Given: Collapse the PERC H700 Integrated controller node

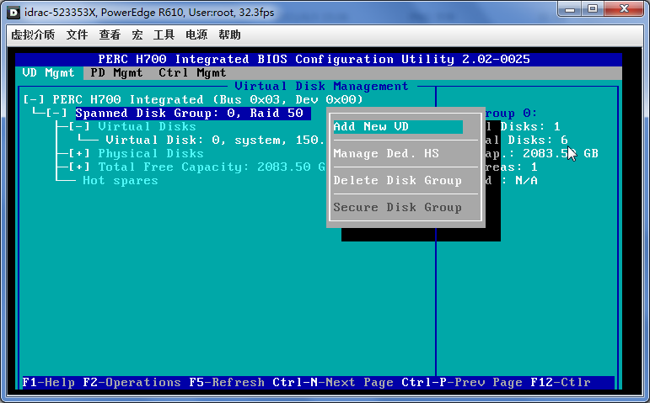Looking at the screenshot, I should tap(34, 100).
